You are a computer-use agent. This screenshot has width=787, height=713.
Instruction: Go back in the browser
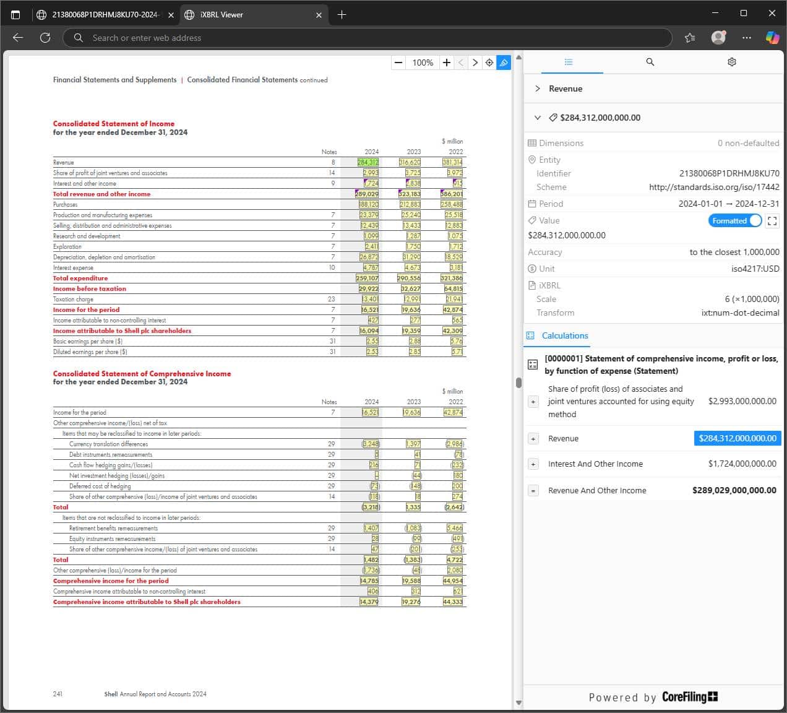coord(18,38)
